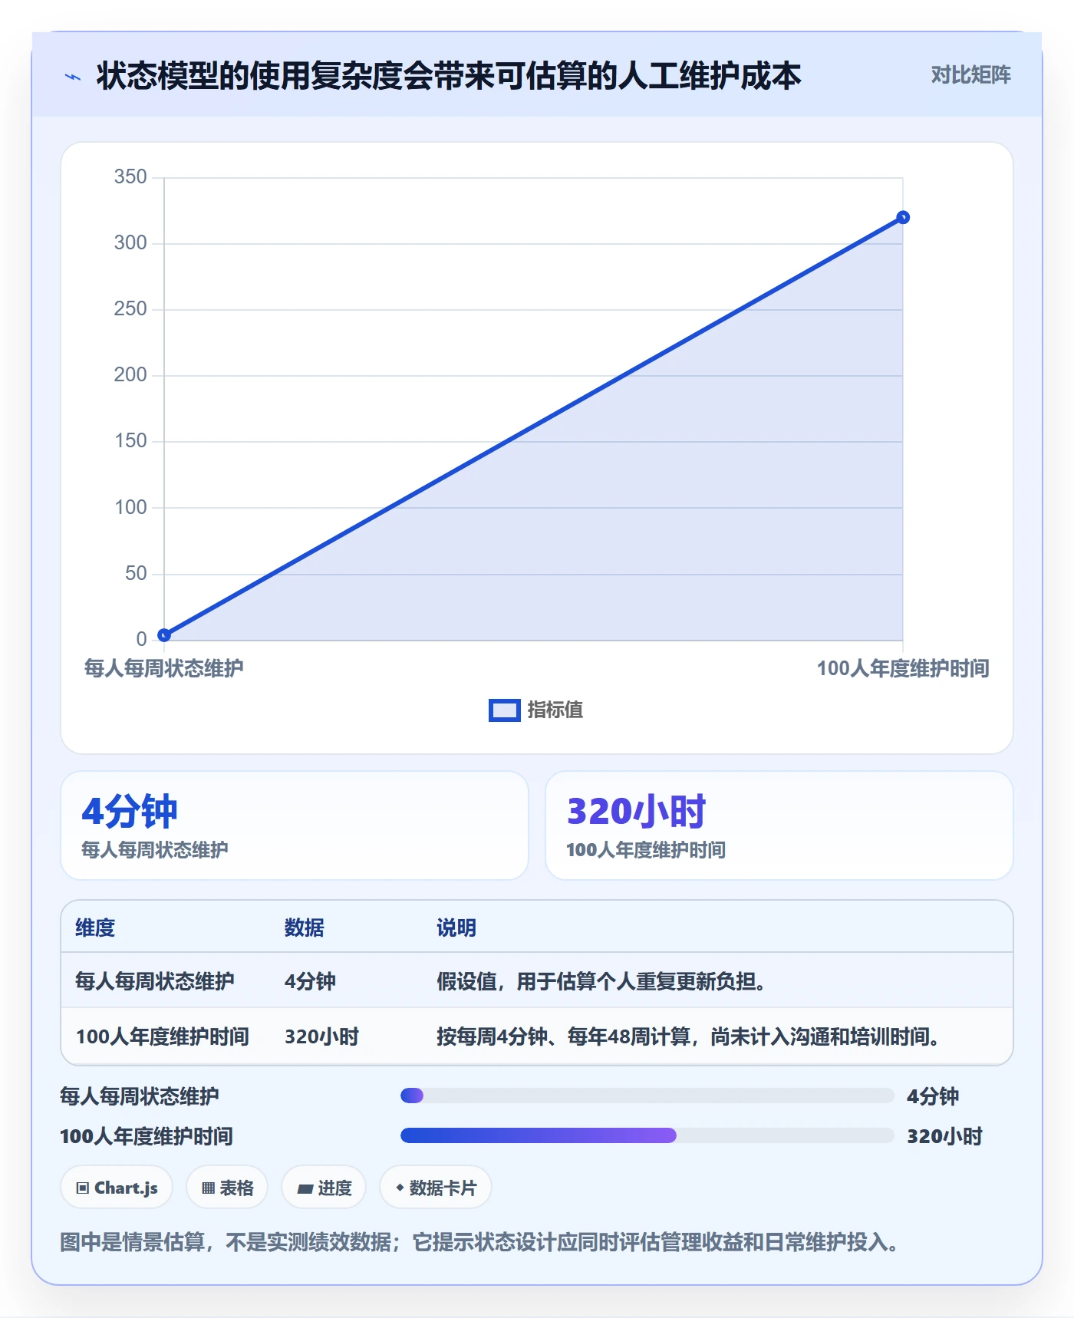Select the 进度 tag chip

tap(324, 1188)
